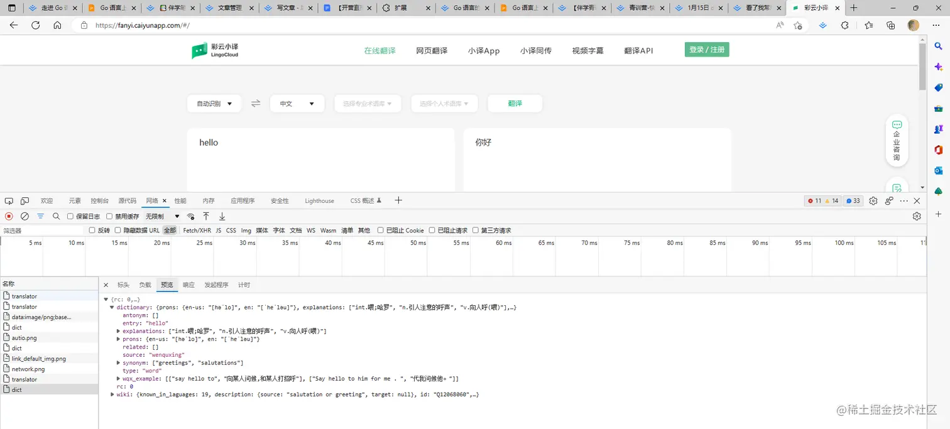The height and width of the screenshot is (429, 950).
Task: Check the 已阻止 Cookie checkbox
Action: click(x=381, y=231)
